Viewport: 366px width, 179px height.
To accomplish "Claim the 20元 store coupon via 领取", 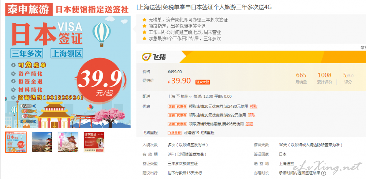I will tap(254, 107).
